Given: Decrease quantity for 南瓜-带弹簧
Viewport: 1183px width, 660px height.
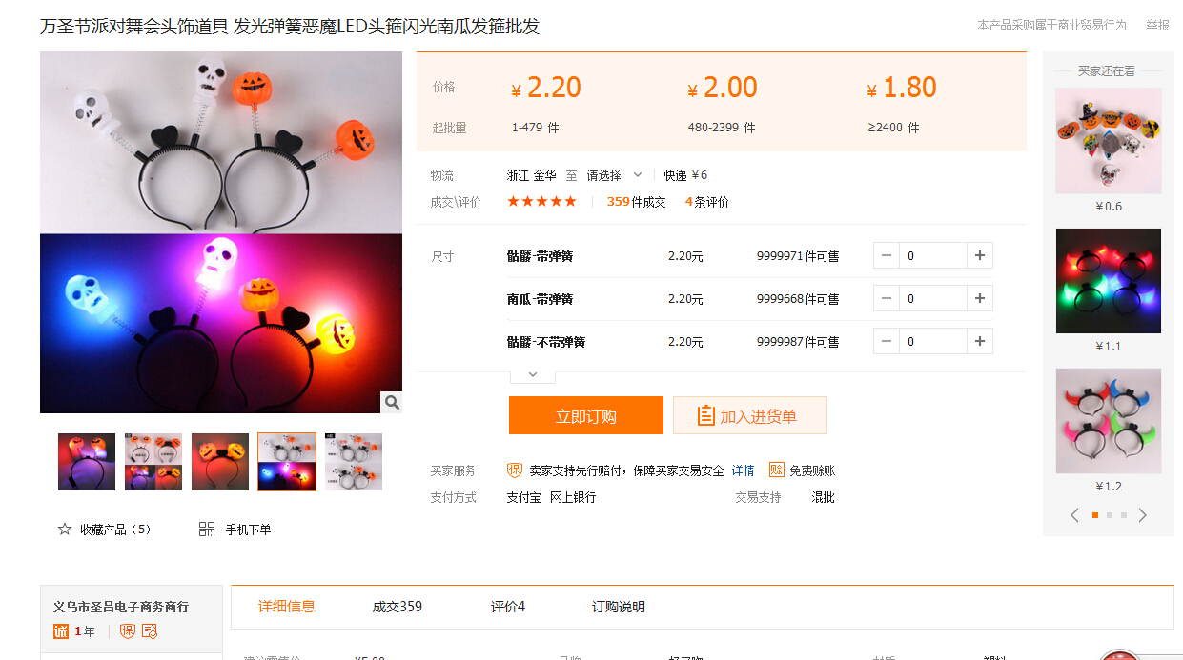Looking at the screenshot, I should tap(887, 298).
